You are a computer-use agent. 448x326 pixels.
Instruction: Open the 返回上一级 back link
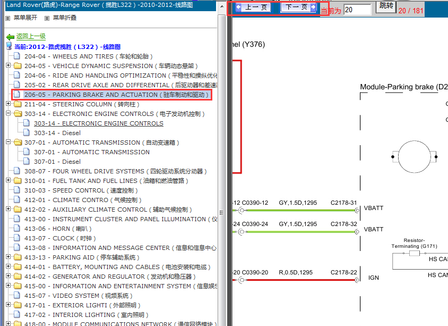[31, 36]
